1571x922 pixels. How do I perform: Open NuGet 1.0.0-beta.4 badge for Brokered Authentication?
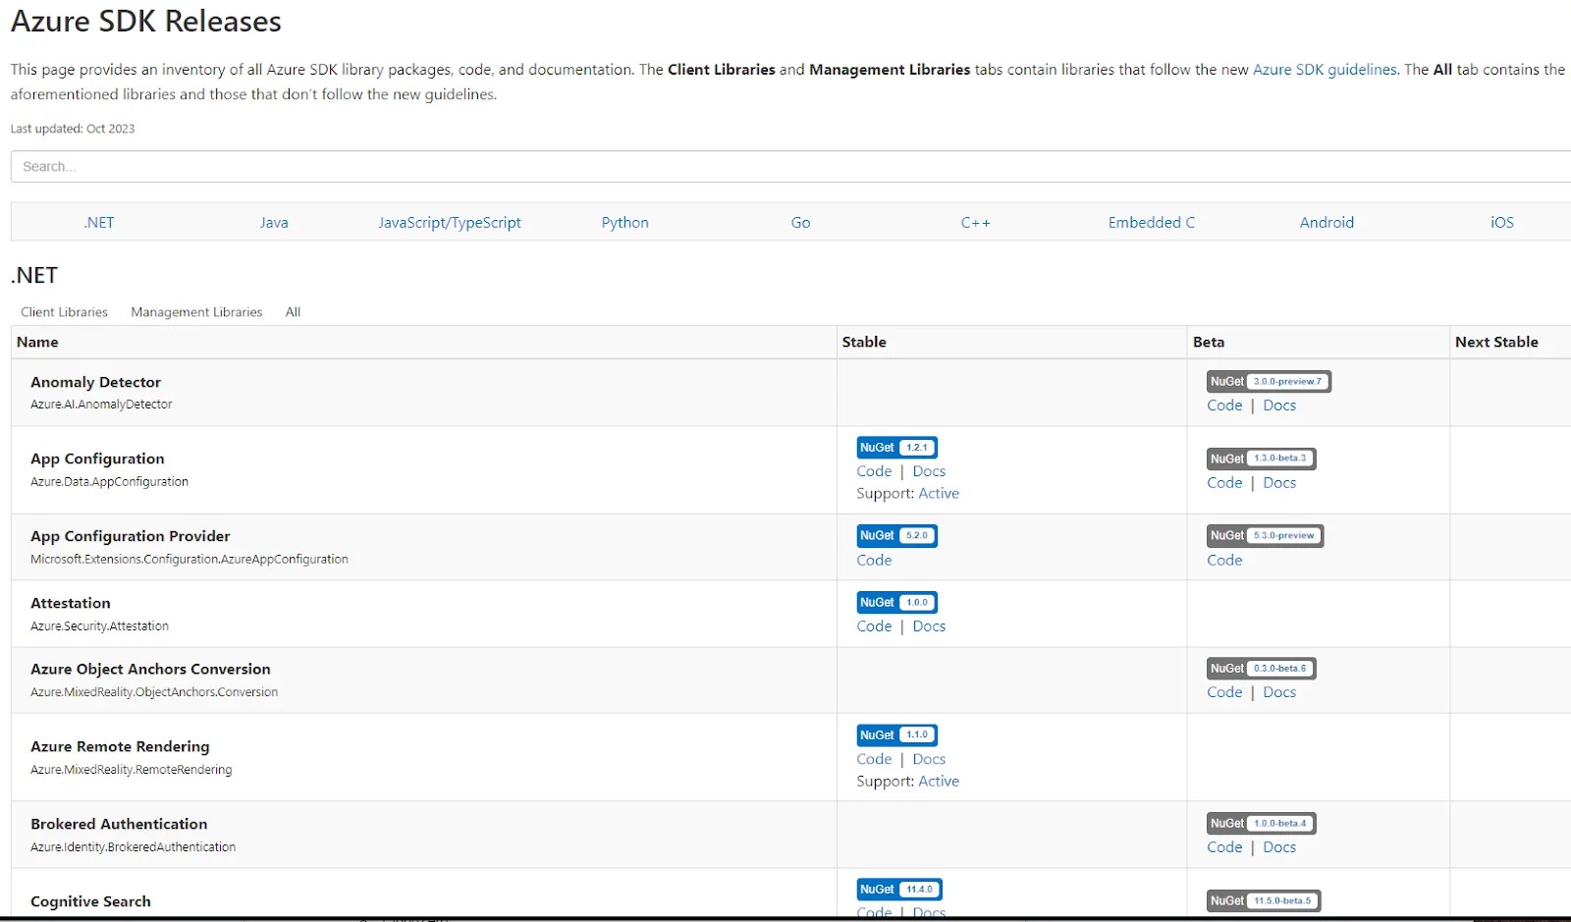1261,823
